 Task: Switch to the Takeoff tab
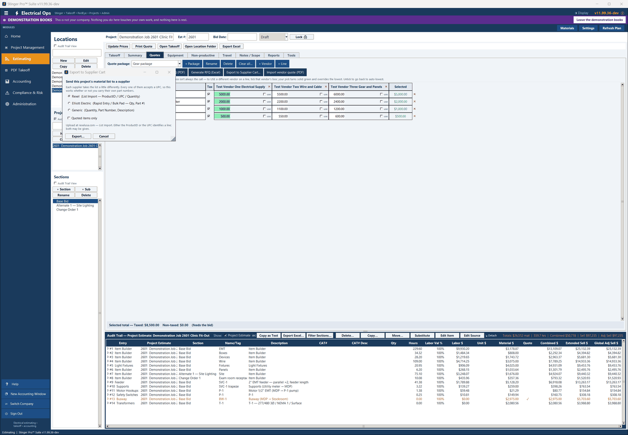click(114, 55)
